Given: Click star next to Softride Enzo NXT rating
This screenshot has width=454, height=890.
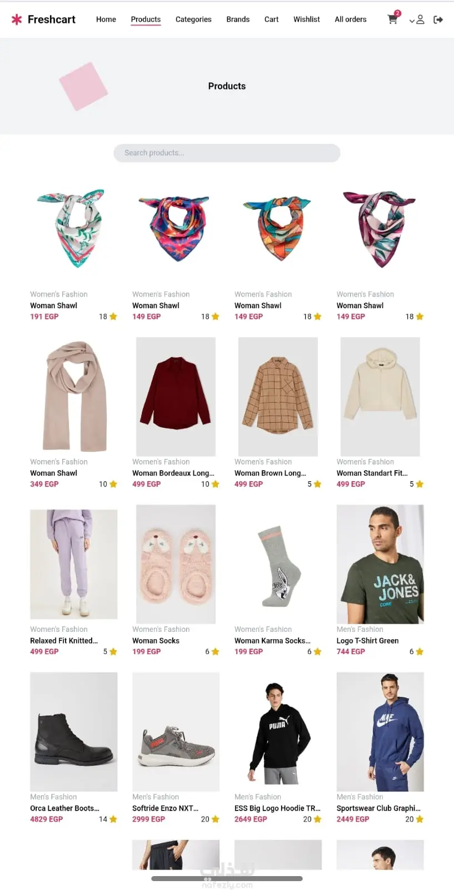Looking at the screenshot, I should pyautogui.click(x=216, y=819).
